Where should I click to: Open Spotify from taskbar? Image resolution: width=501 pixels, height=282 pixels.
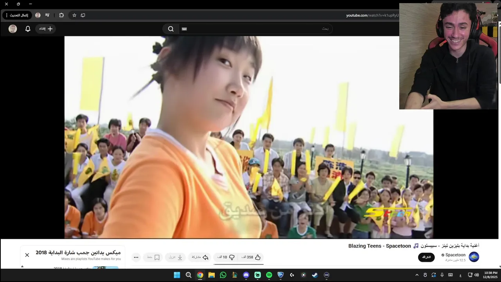click(x=269, y=275)
